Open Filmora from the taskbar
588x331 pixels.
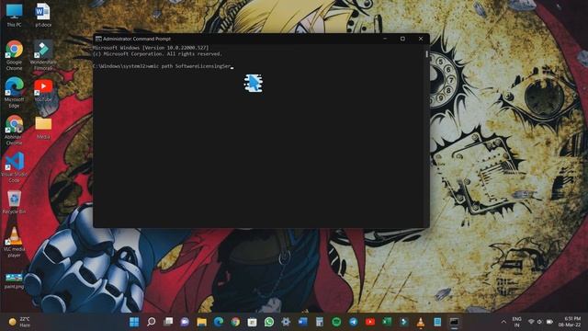pos(404,322)
